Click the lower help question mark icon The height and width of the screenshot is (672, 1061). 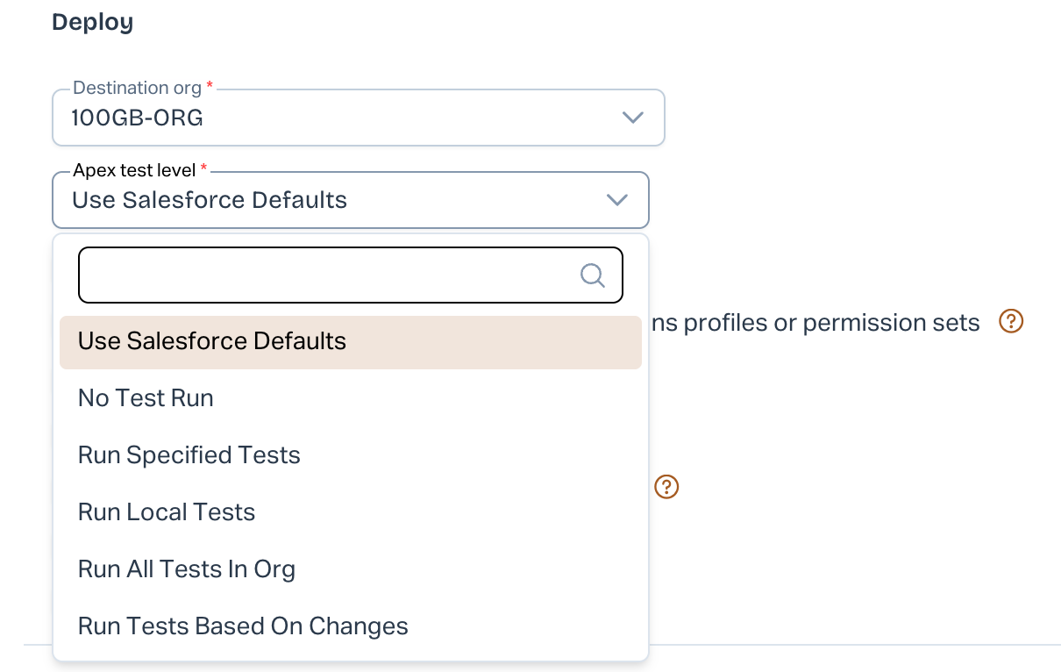666,486
